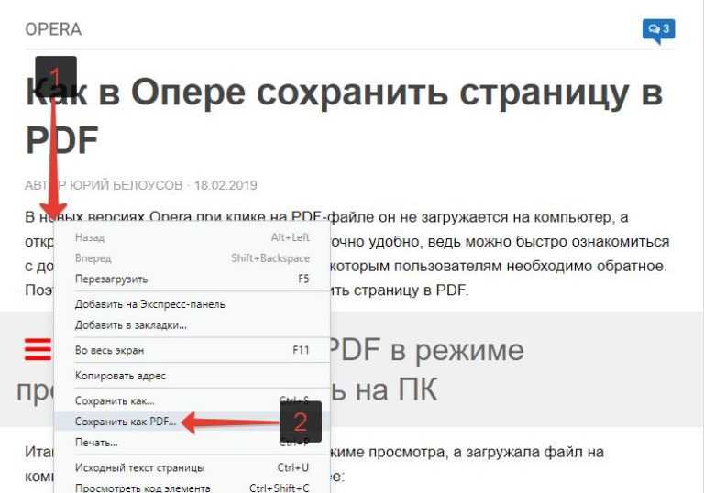Open author link Юрий Белоусов
The width and height of the screenshot is (704, 493).
tap(126, 185)
